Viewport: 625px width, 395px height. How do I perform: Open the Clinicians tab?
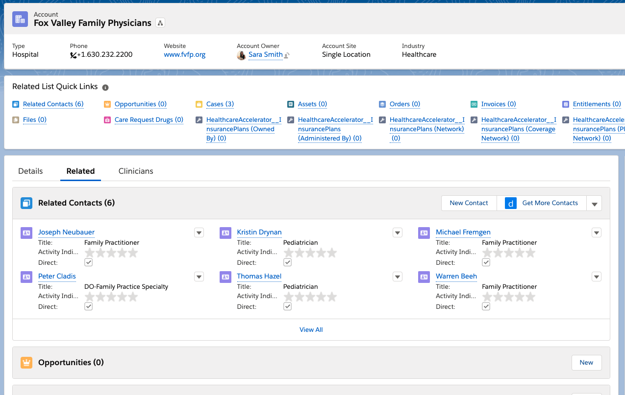[136, 171]
